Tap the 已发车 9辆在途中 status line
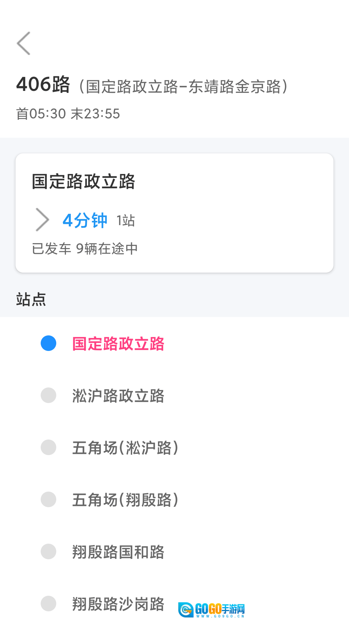The image size is (349, 621). pos(85,248)
